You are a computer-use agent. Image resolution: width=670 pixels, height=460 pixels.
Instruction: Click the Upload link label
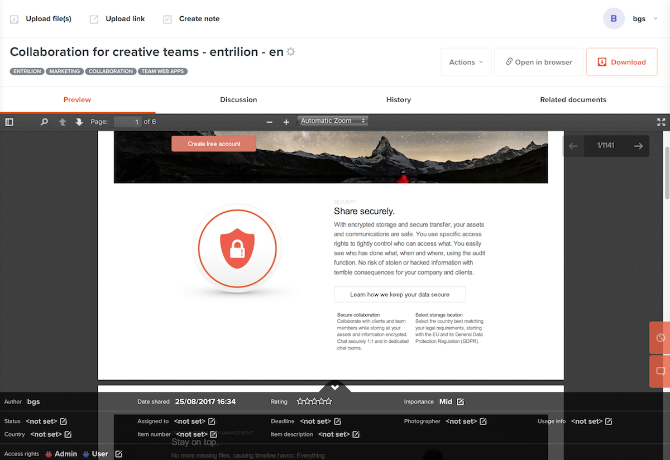(125, 19)
